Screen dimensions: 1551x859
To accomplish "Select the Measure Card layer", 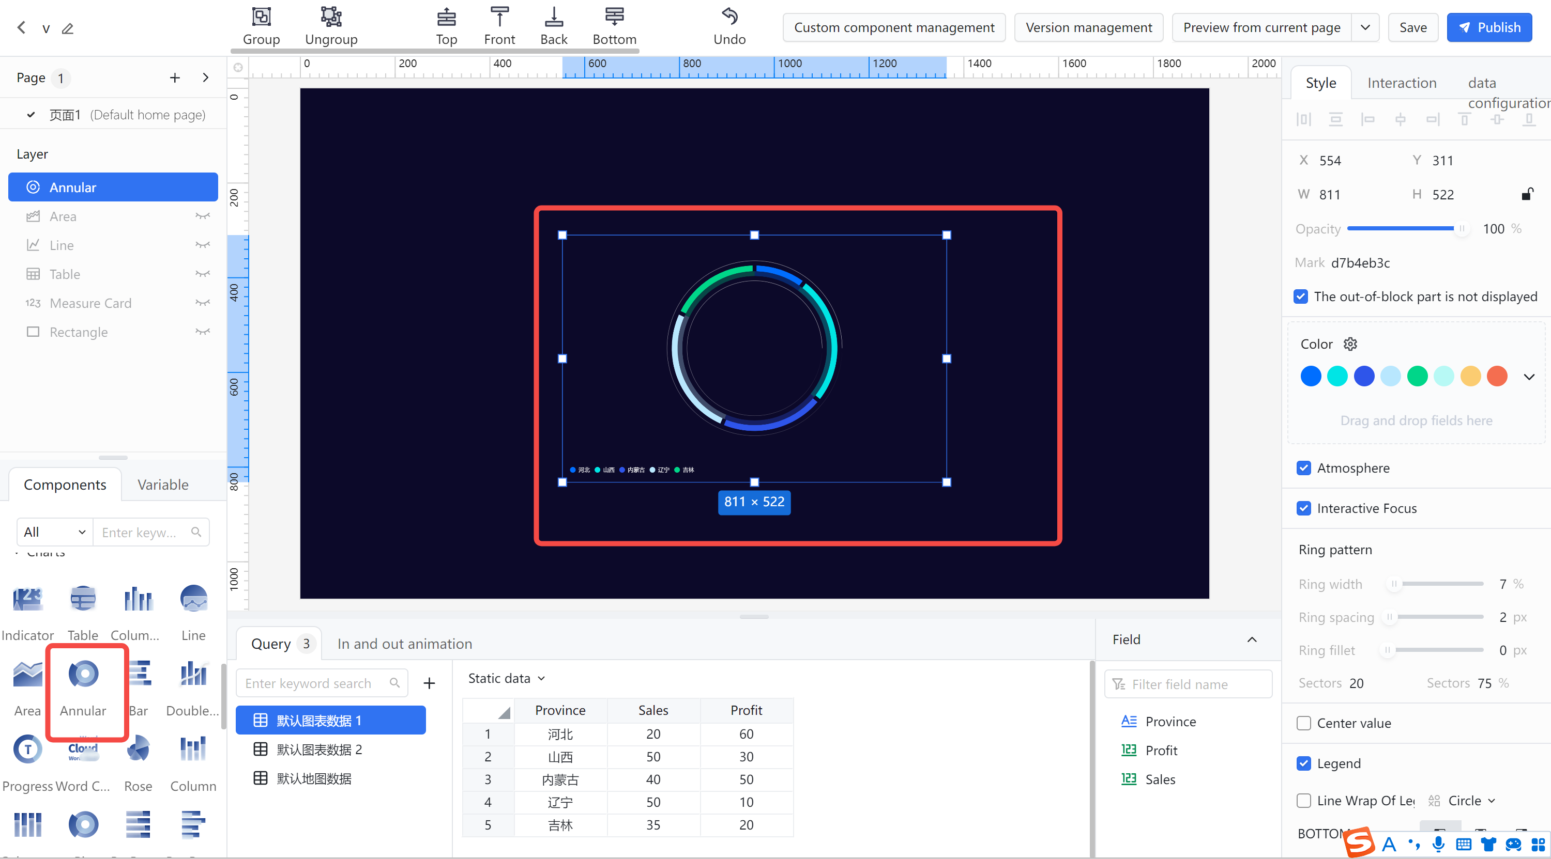I will tap(113, 303).
